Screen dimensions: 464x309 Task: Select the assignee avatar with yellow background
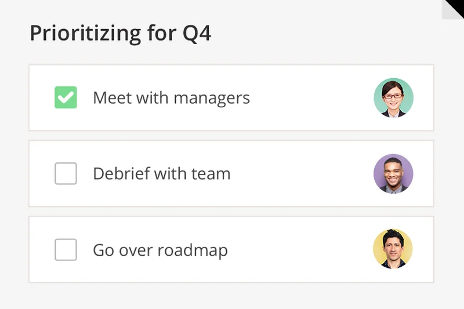(x=393, y=249)
